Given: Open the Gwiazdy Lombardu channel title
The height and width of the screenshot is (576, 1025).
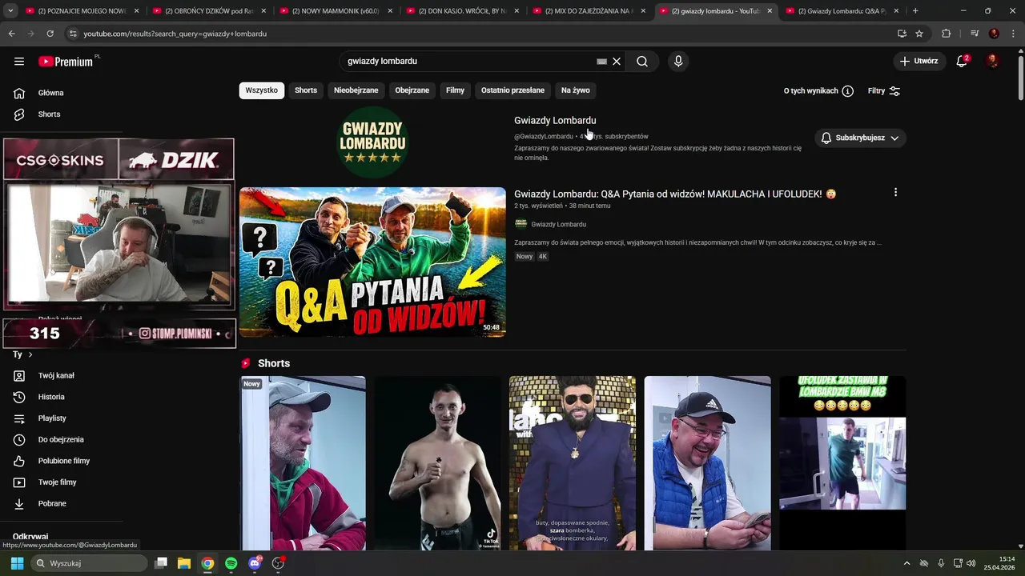Looking at the screenshot, I should coord(555,121).
